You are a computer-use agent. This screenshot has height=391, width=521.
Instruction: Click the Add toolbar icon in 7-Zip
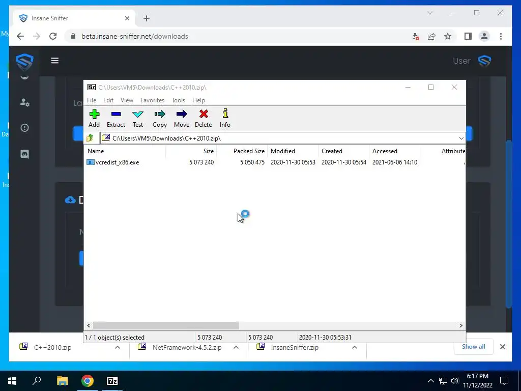click(94, 114)
